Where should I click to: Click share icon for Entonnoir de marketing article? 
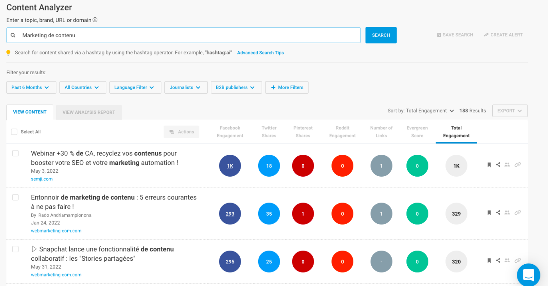pos(498,213)
